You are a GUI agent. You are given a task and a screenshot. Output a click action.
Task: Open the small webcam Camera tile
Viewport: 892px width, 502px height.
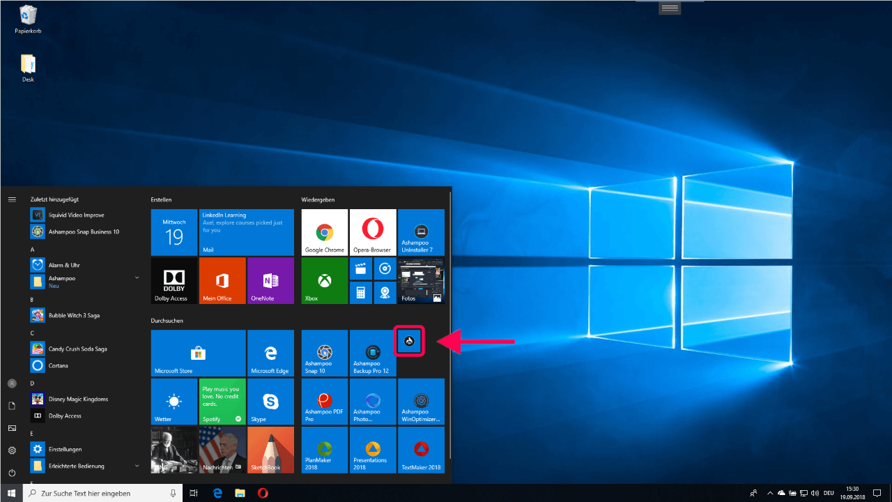tap(385, 292)
